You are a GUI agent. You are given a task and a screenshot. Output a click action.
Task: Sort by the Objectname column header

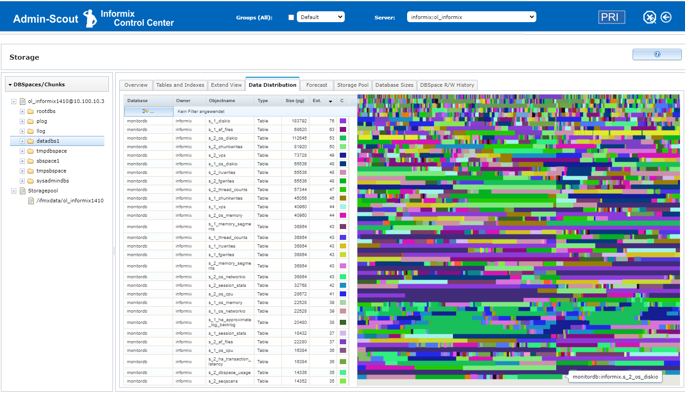[x=230, y=101]
